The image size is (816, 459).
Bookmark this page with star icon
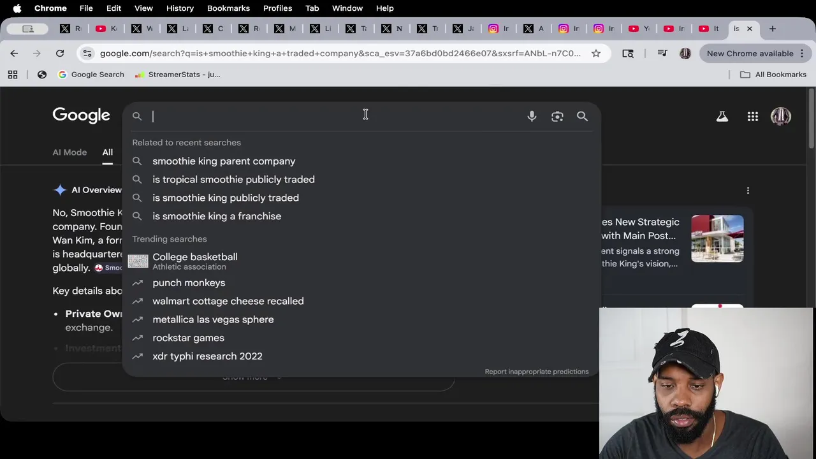pyautogui.click(x=596, y=54)
